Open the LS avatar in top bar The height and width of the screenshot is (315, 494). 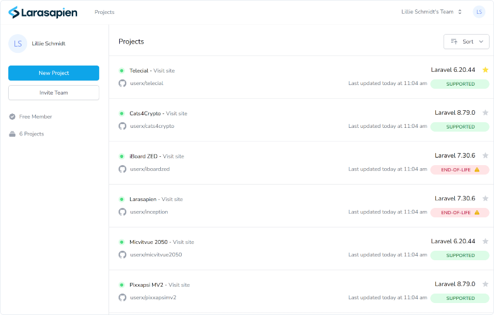[x=479, y=12]
